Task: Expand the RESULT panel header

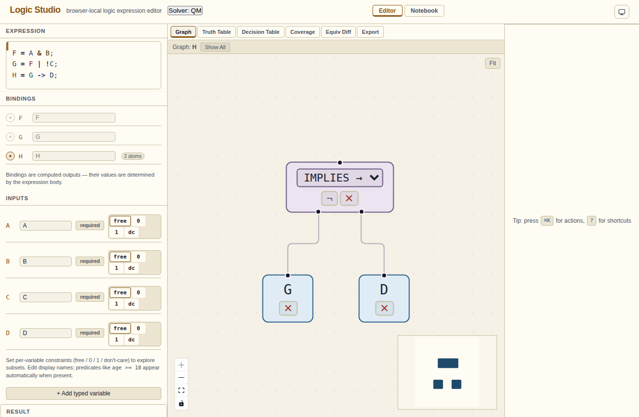Action: point(84,411)
